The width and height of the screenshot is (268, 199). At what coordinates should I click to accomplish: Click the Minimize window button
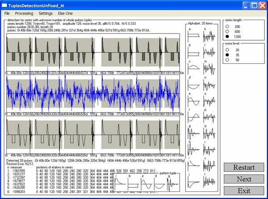coord(246,5)
